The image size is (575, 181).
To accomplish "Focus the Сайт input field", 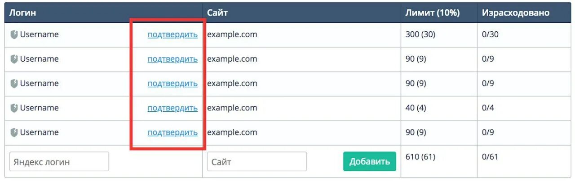I will pyautogui.click(x=257, y=161).
